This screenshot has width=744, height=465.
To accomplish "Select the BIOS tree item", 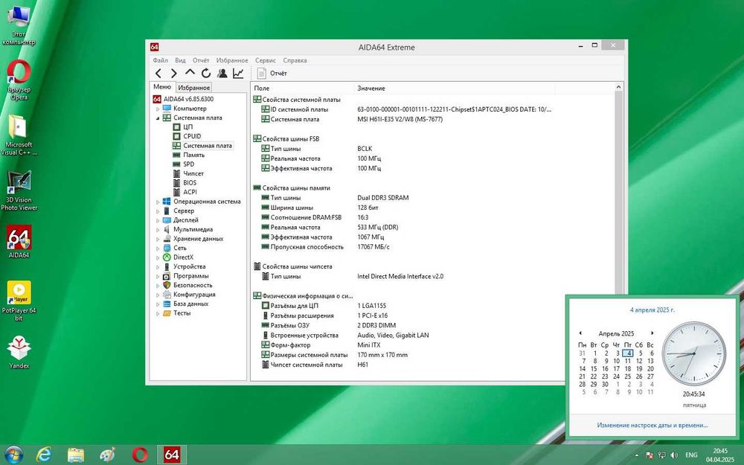I will pos(190,182).
